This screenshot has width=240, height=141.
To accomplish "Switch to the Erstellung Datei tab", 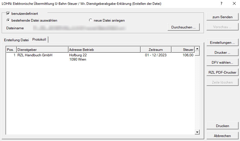I will point(16,40).
